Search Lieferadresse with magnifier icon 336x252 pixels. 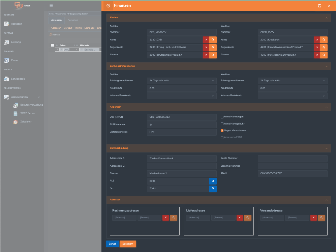click(248, 218)
